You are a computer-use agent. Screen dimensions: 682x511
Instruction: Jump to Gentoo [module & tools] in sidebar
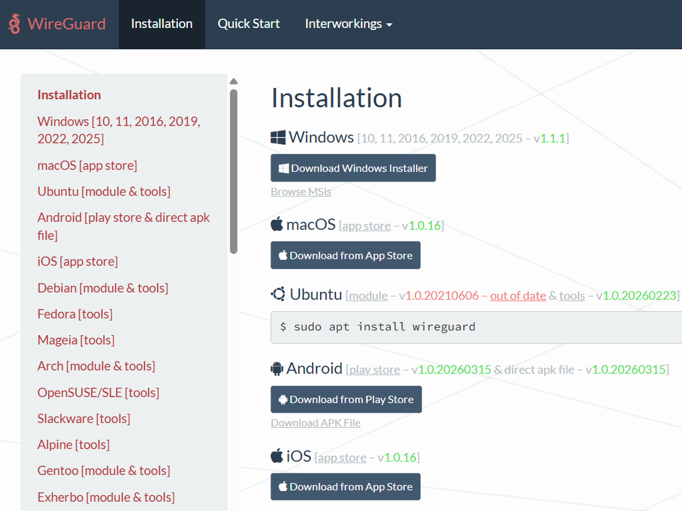pos(104,471)
